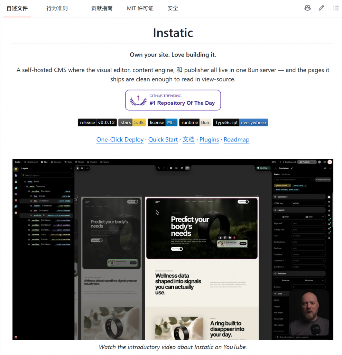Click the TypeScript everywhere badge

(240, 122)
